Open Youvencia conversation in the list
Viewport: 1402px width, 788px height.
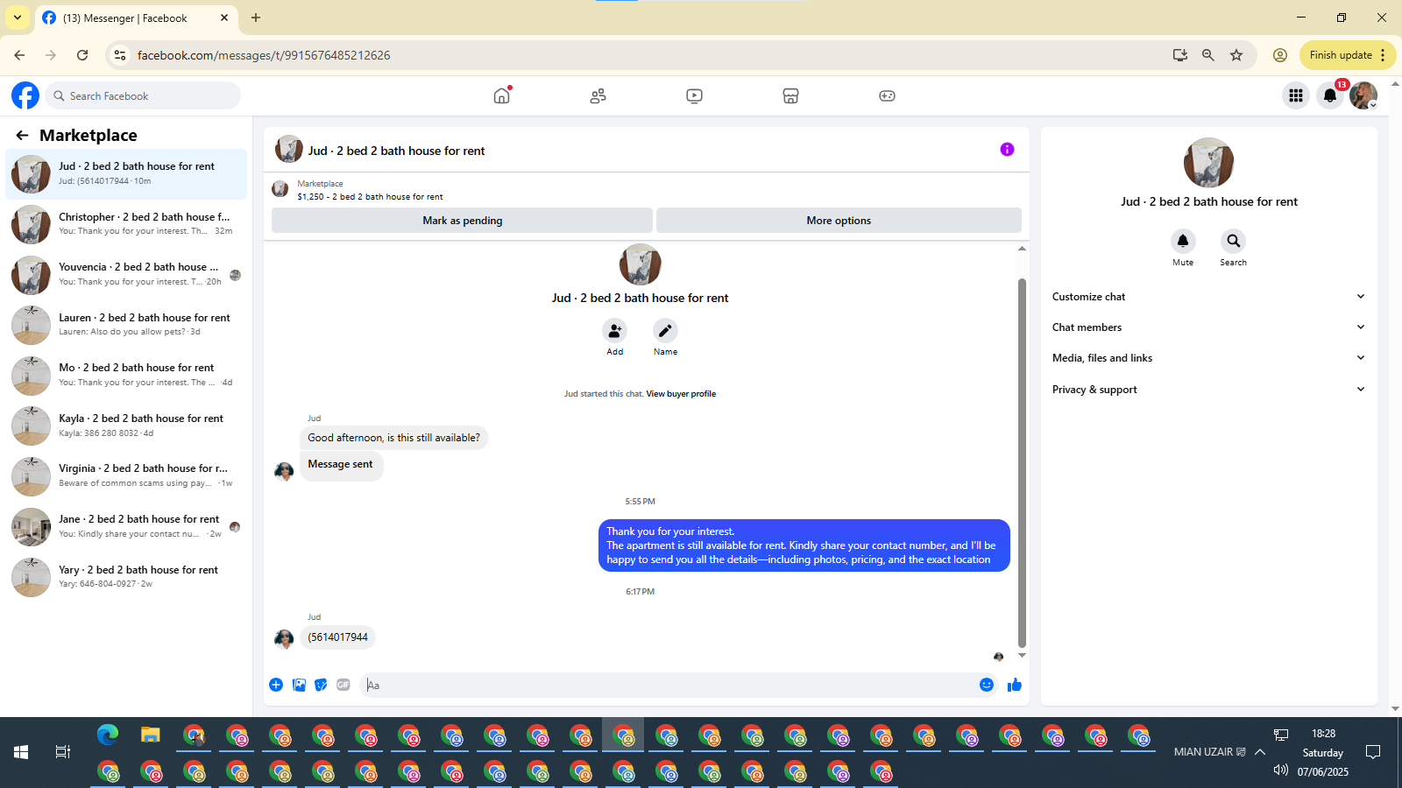(x=126, y=275)
